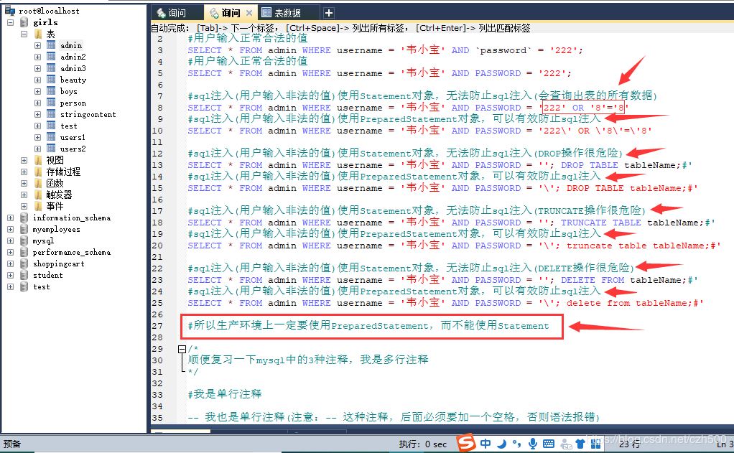Collapse the girls database node
The image size is (734, 453).
tap(10, 22)
